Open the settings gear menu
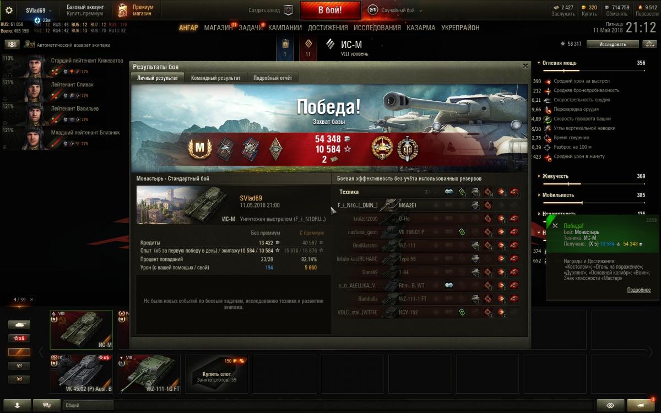 coord(9,10)
